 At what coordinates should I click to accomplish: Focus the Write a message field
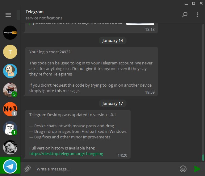107,169
